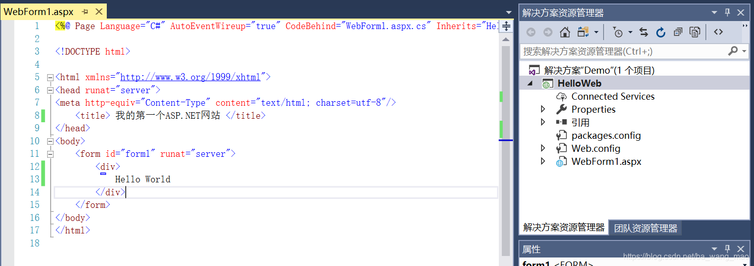The image size is (754, 266).
Task: Click the 引用 references icon
Action: click(561, 122)
